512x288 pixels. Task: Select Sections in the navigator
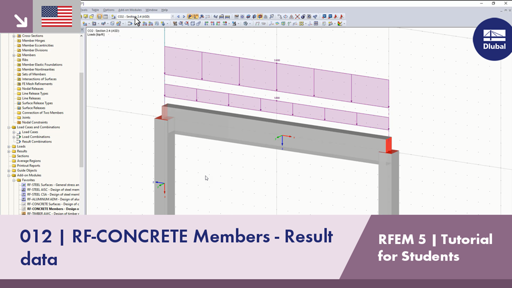point(23,156)
